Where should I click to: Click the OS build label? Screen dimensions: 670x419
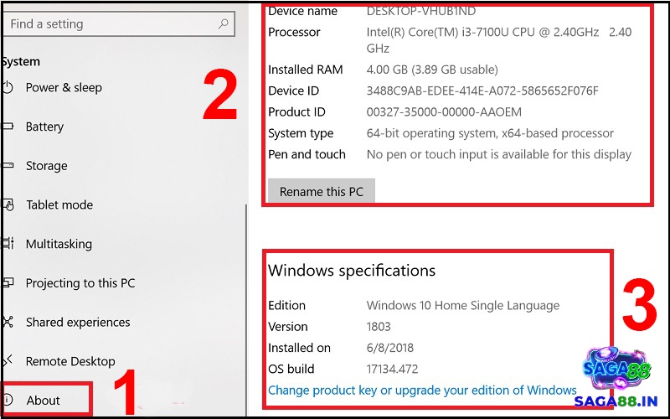click(291, 370)
